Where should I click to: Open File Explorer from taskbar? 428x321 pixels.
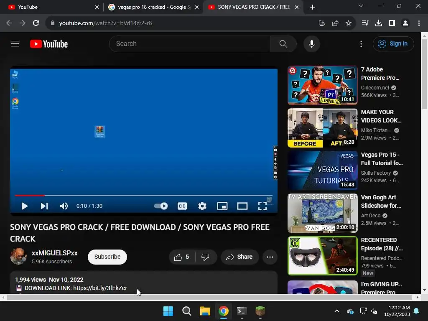click(205, 311)
